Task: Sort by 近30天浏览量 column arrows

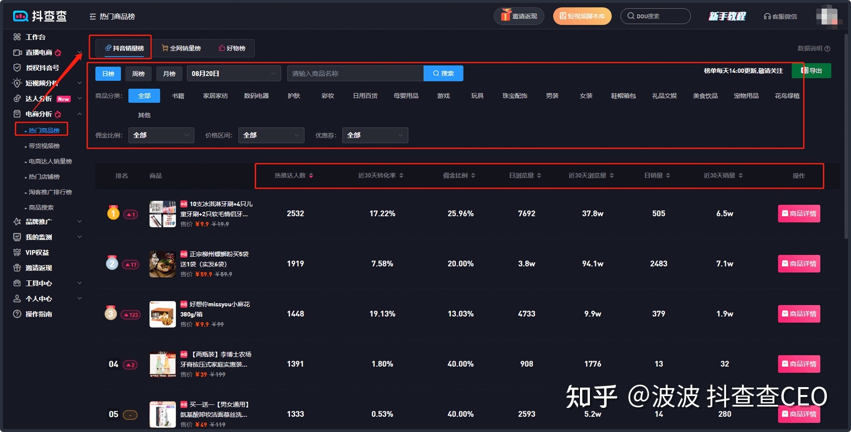Action: pyautogui.click(x=612, y=176)
